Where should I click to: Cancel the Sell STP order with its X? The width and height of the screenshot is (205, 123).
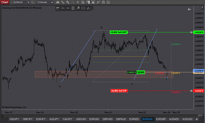191,91
